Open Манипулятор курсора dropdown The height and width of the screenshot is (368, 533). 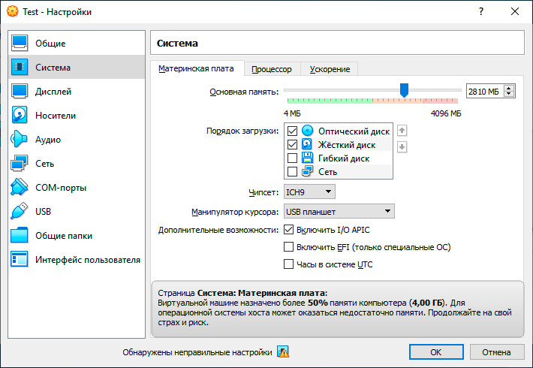339,211
